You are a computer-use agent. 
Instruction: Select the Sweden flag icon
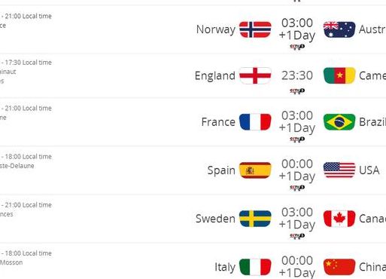(x=255, y=219)
